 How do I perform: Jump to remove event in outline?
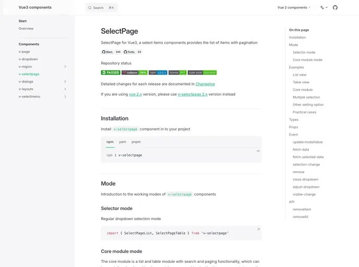(298, 172)
